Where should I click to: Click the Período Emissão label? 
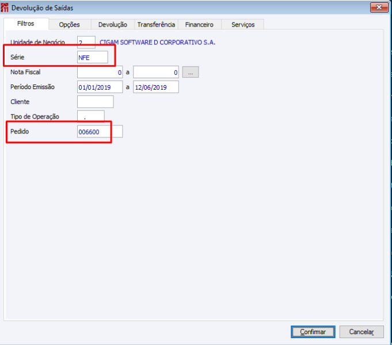[x=32, y=87]
